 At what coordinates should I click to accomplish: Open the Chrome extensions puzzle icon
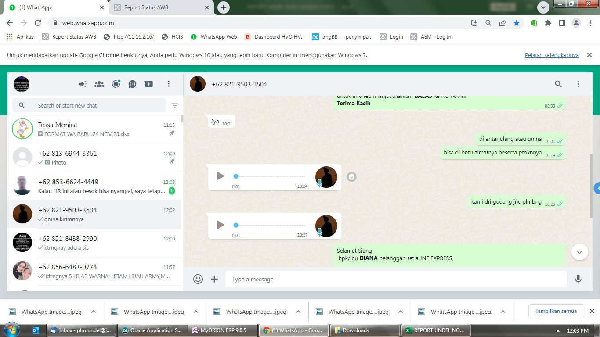pos(548,23)
